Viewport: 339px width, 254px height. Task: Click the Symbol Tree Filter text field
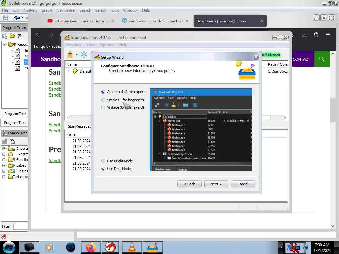[21, 226]
